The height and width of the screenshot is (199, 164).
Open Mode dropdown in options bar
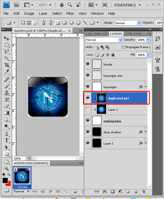click(139, 23)
